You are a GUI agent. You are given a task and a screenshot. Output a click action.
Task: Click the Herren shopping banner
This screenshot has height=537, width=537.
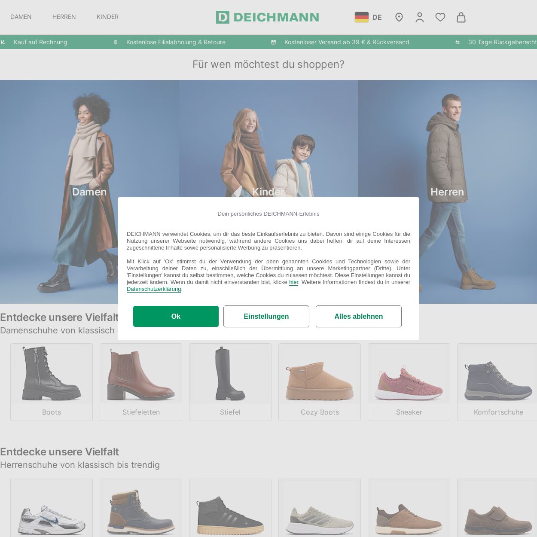point(447,192)
